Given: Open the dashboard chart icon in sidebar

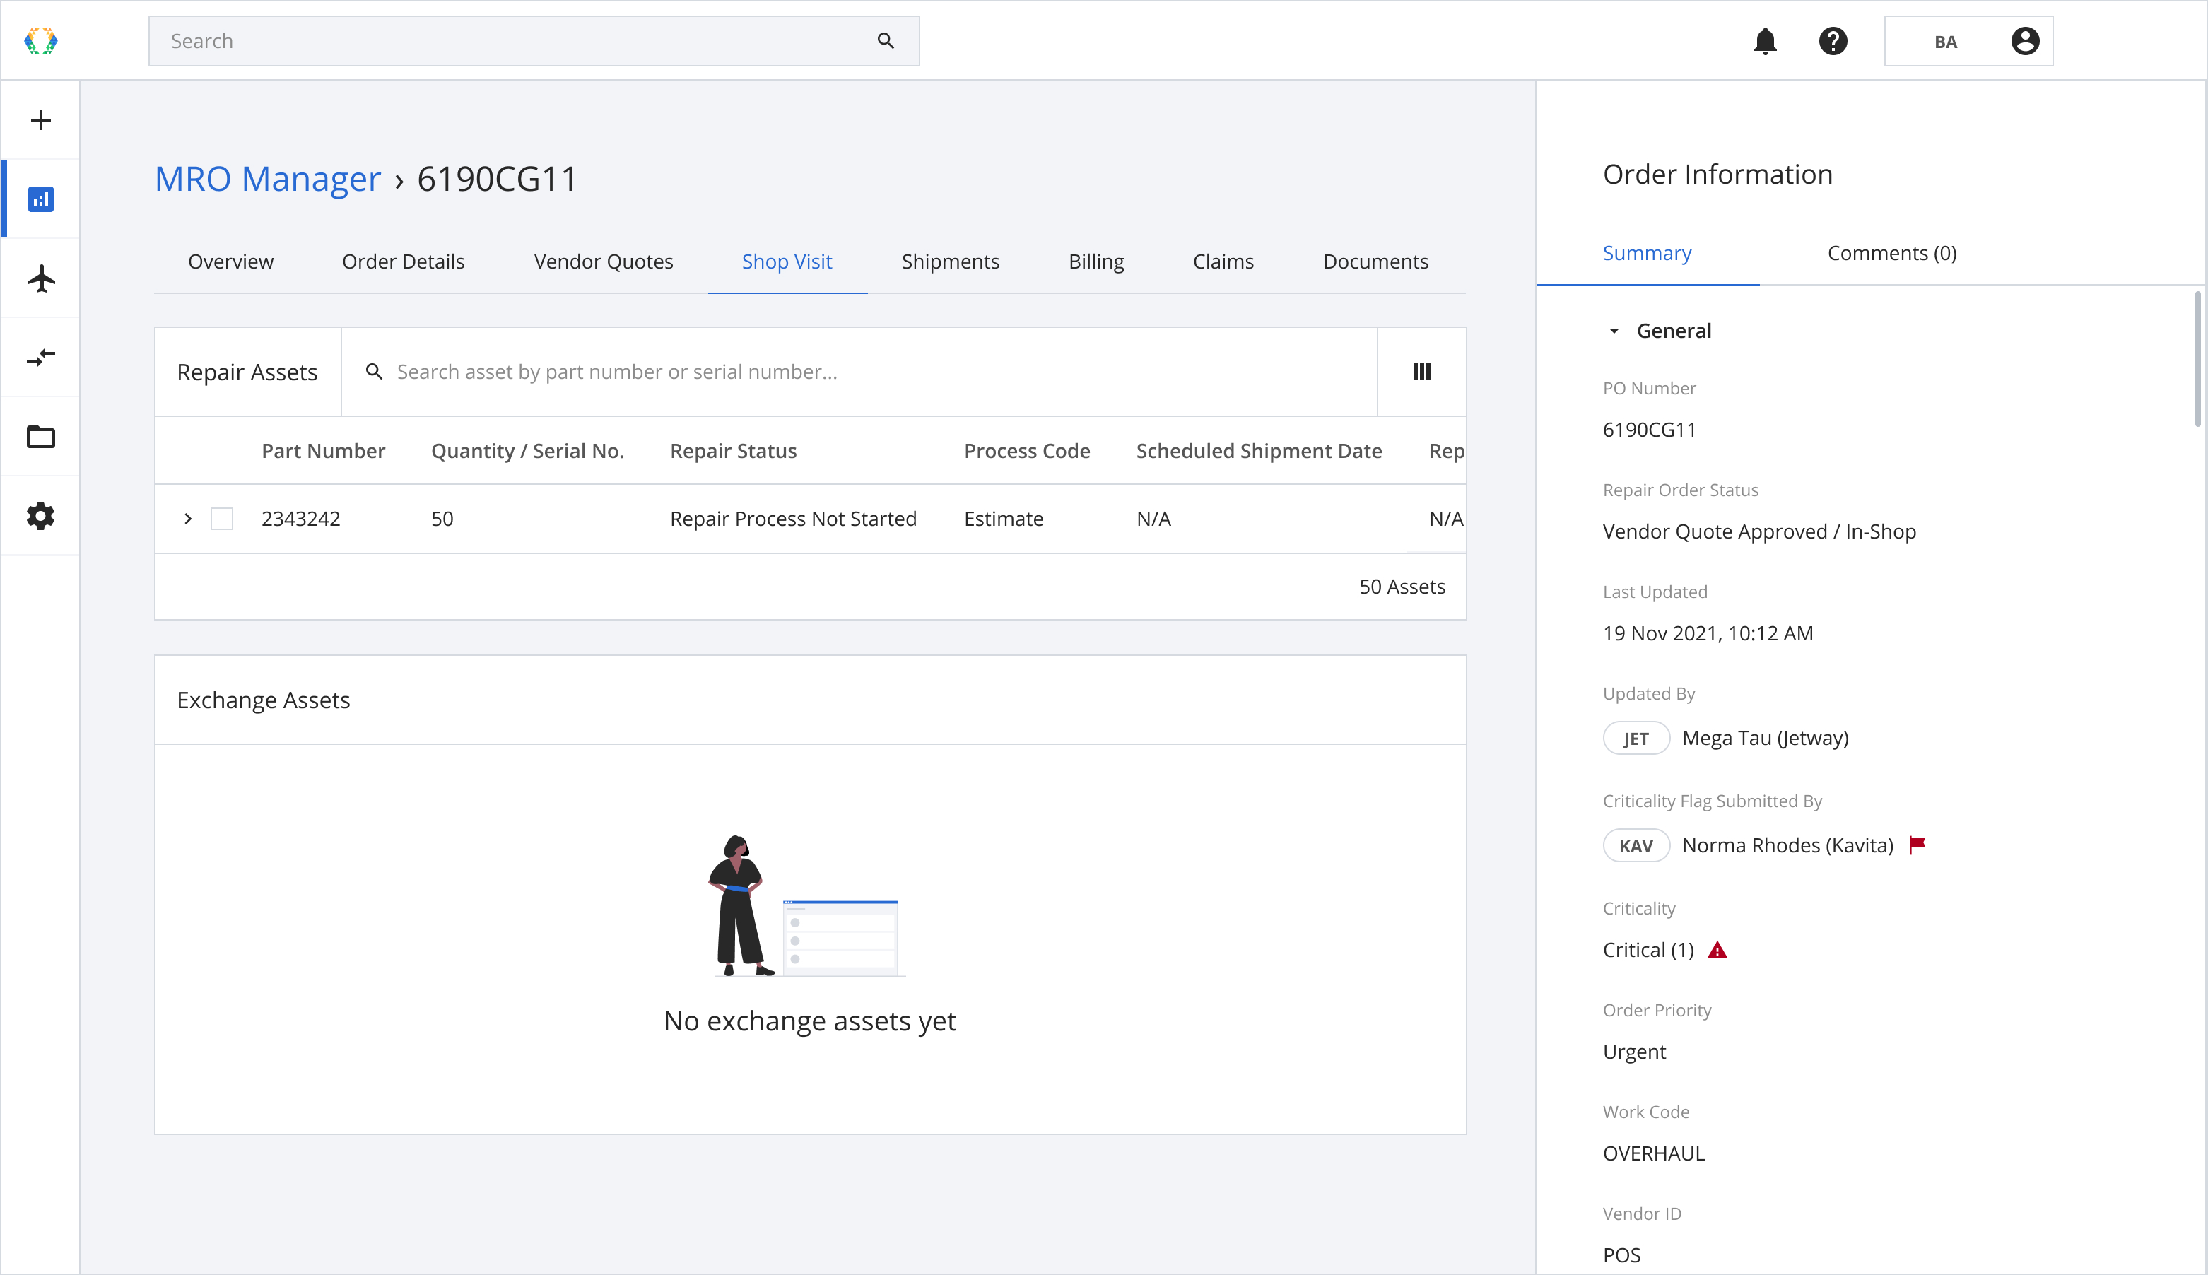Looking at the screenshot, I should (40, 199).
